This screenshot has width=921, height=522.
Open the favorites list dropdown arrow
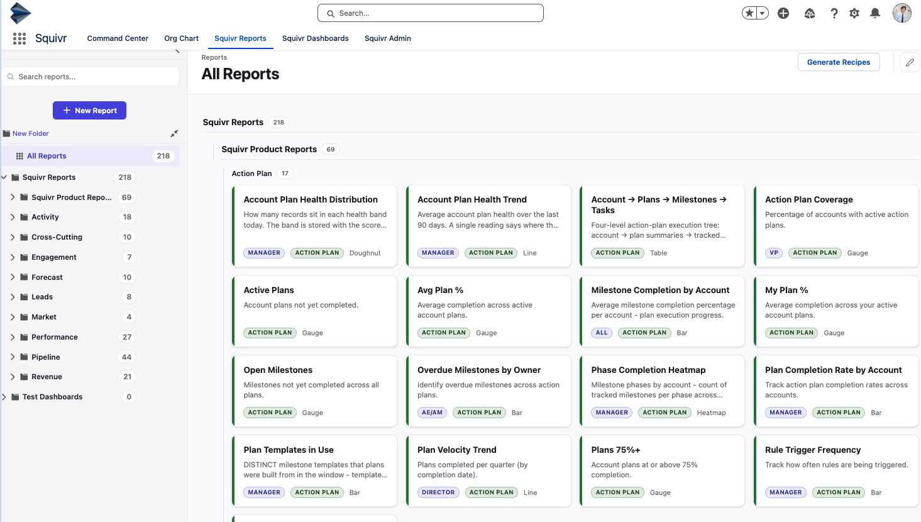[763, 13]
